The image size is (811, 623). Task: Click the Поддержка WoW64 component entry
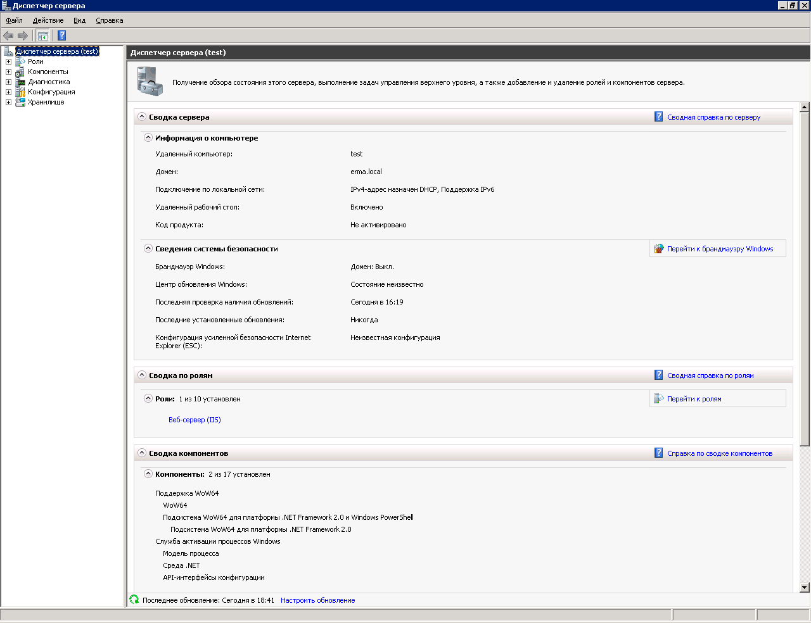(187, 493)
